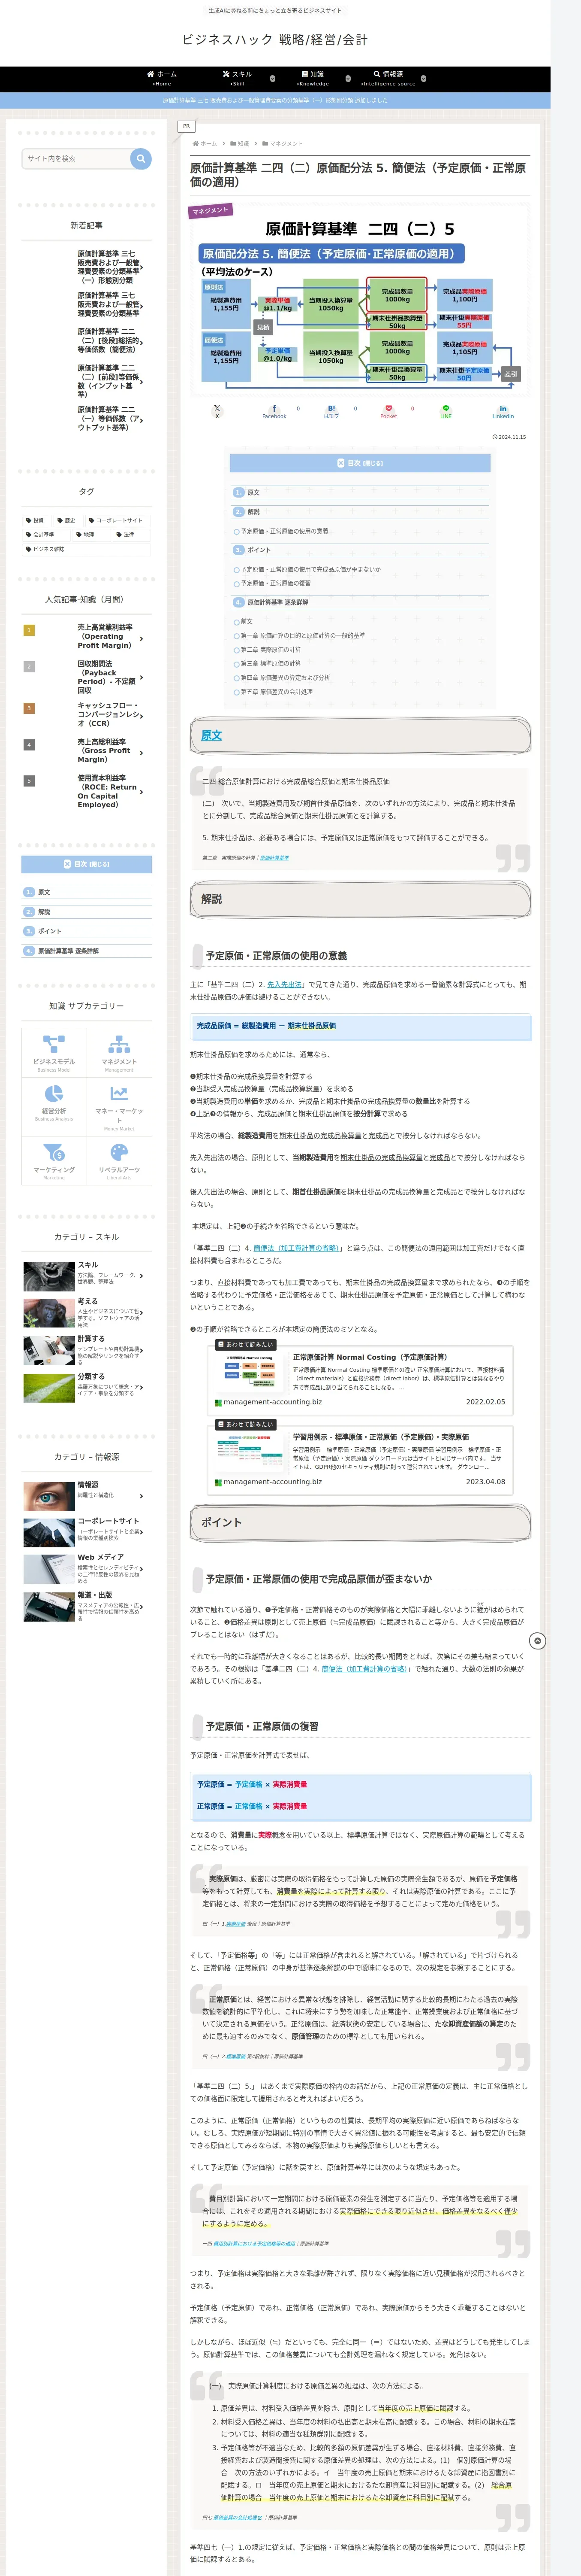
Task: Jump to 第二章 実際原価の計算 contents entry
Action: click(271, 650)
